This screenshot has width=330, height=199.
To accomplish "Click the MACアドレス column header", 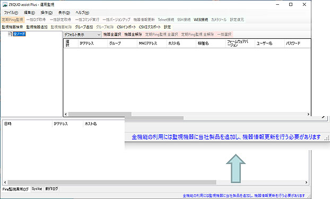I will [x=152, y=44].
